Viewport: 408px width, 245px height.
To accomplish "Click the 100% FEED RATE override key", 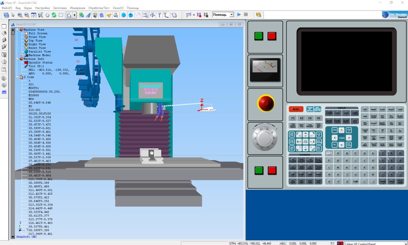I will click(x=301, y=160).
